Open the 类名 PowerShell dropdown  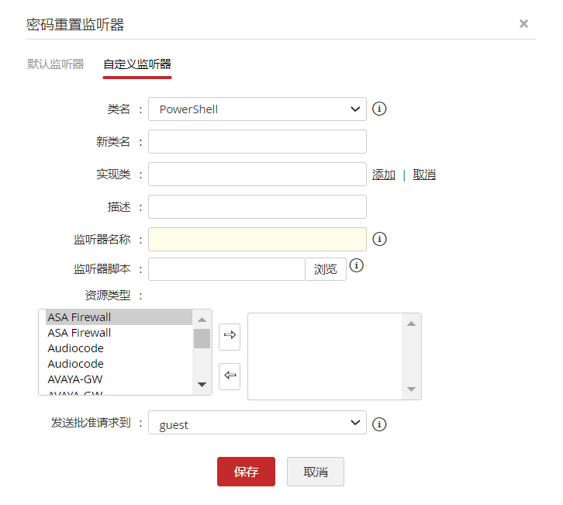257,109
